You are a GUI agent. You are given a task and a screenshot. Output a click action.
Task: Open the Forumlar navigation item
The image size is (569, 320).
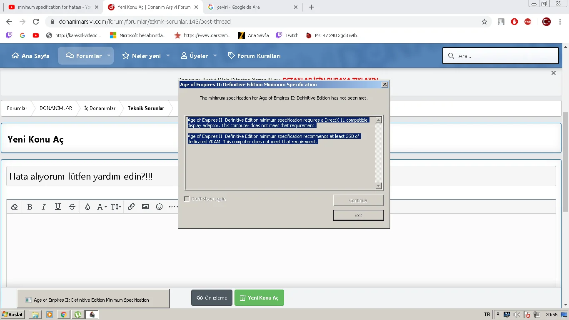point(84,56)
